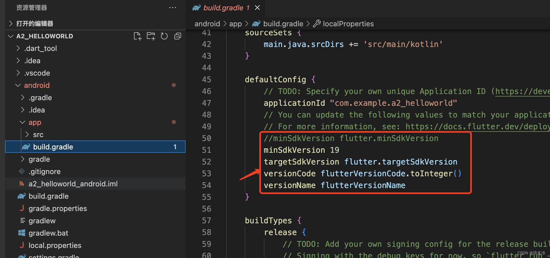Click the 'src/main/kotlin' string on line 42
This screenshot has width=550, height=258.
coord(403,44)
